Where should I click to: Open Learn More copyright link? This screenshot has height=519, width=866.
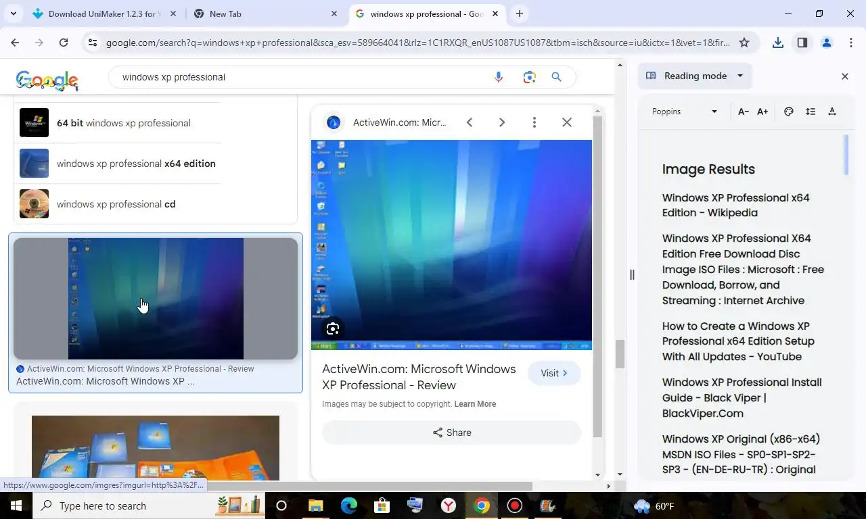click(475, 404)
